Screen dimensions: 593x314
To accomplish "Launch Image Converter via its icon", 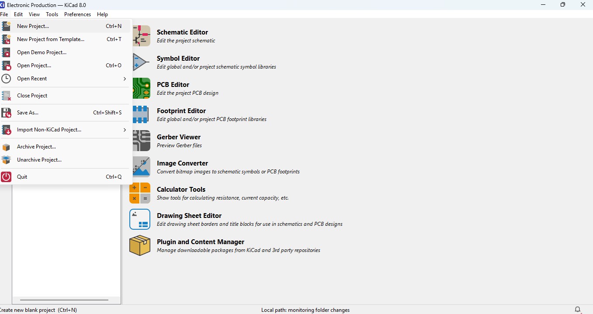I will coord(141,167).
